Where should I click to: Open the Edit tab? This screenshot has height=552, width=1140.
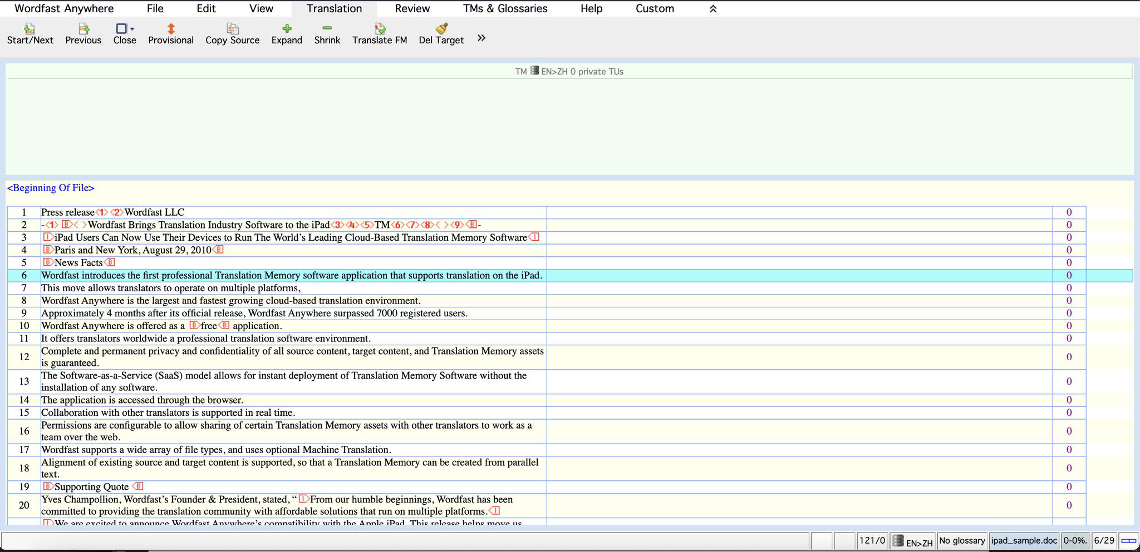[206, 9]
